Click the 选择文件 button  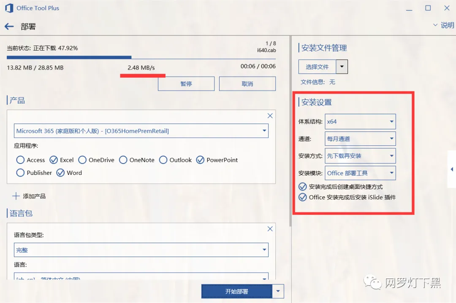pos(317,67)
